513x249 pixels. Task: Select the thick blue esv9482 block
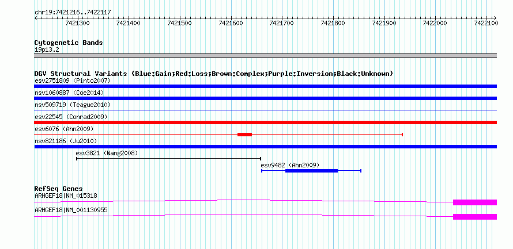coord(311,171)
